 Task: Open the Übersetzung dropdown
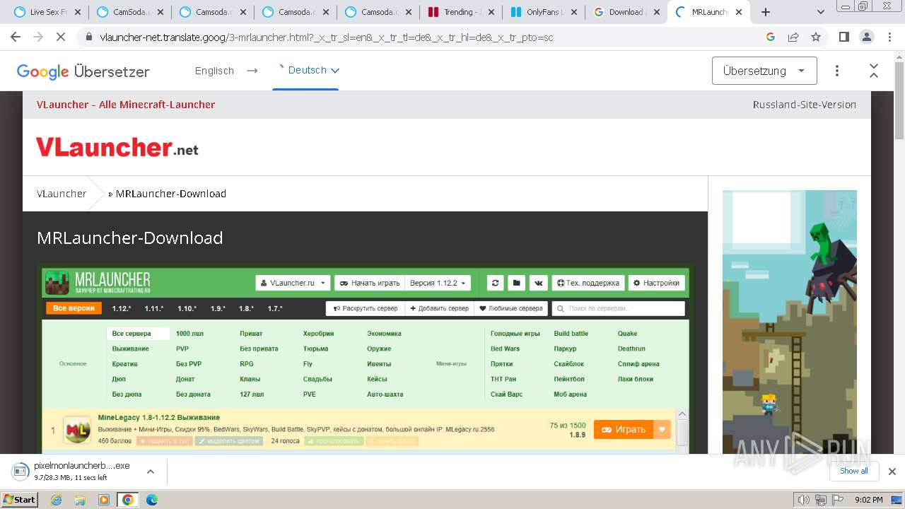pos(764,71)
